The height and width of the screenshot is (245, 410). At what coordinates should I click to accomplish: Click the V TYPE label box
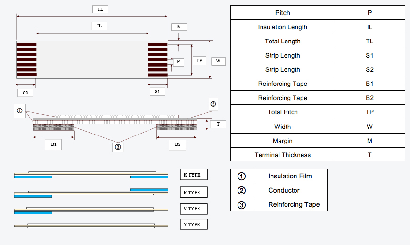pyautogui.click(x=194, y=208)
